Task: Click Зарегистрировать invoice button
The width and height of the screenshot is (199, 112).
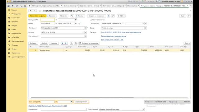Action: 81,102
